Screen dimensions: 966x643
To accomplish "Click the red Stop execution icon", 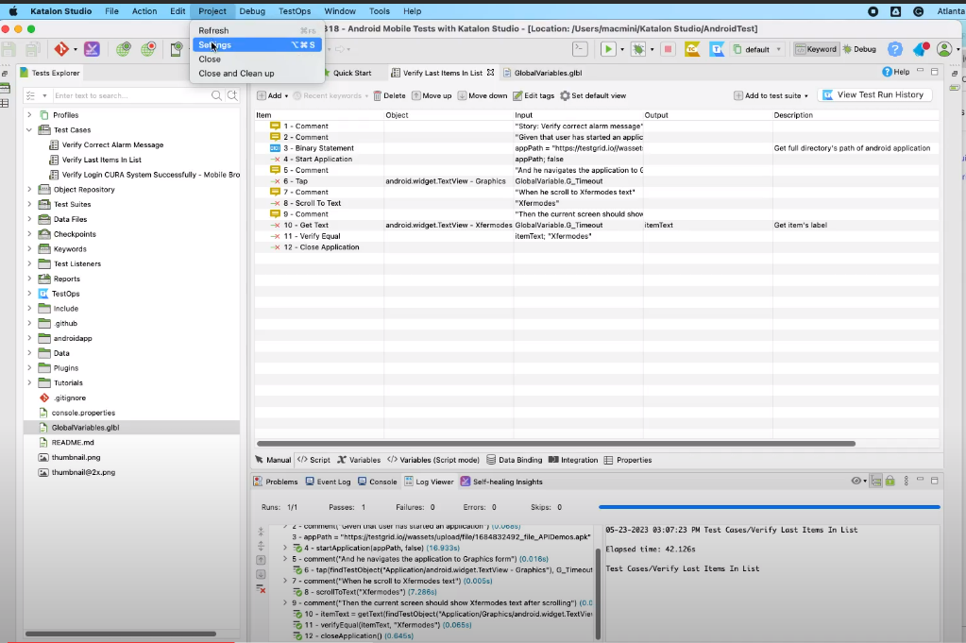I will pos(668,49).
